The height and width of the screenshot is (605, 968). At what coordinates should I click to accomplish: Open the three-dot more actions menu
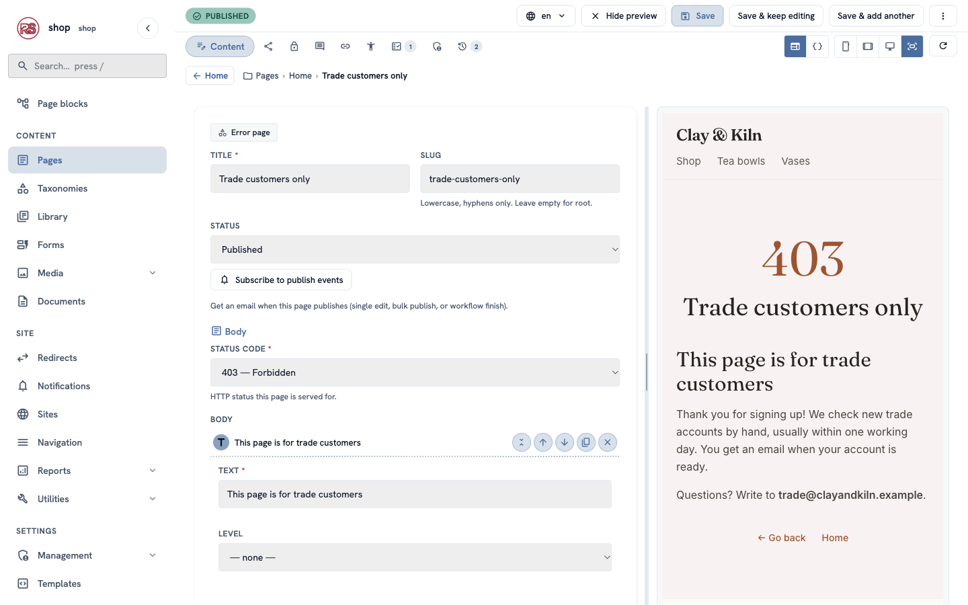[943, 16]
